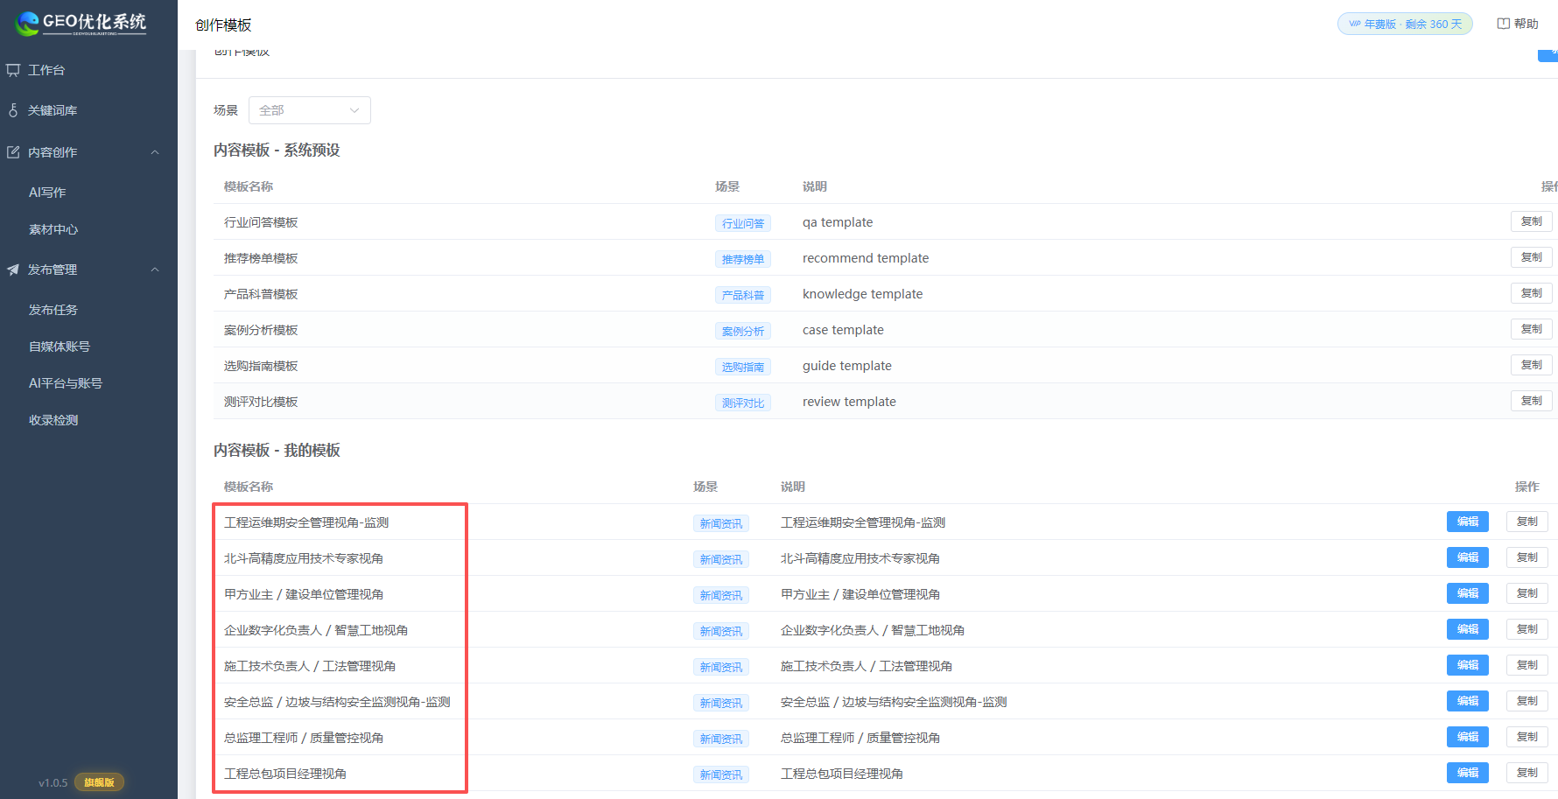Click the GEO优化系统 logo
1558x799 pixels.
pyautogui.click(x=83, y=24)
